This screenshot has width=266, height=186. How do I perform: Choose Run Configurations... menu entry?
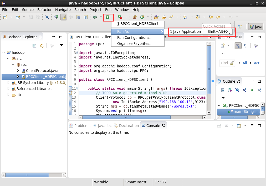click(x=138, y=38)
